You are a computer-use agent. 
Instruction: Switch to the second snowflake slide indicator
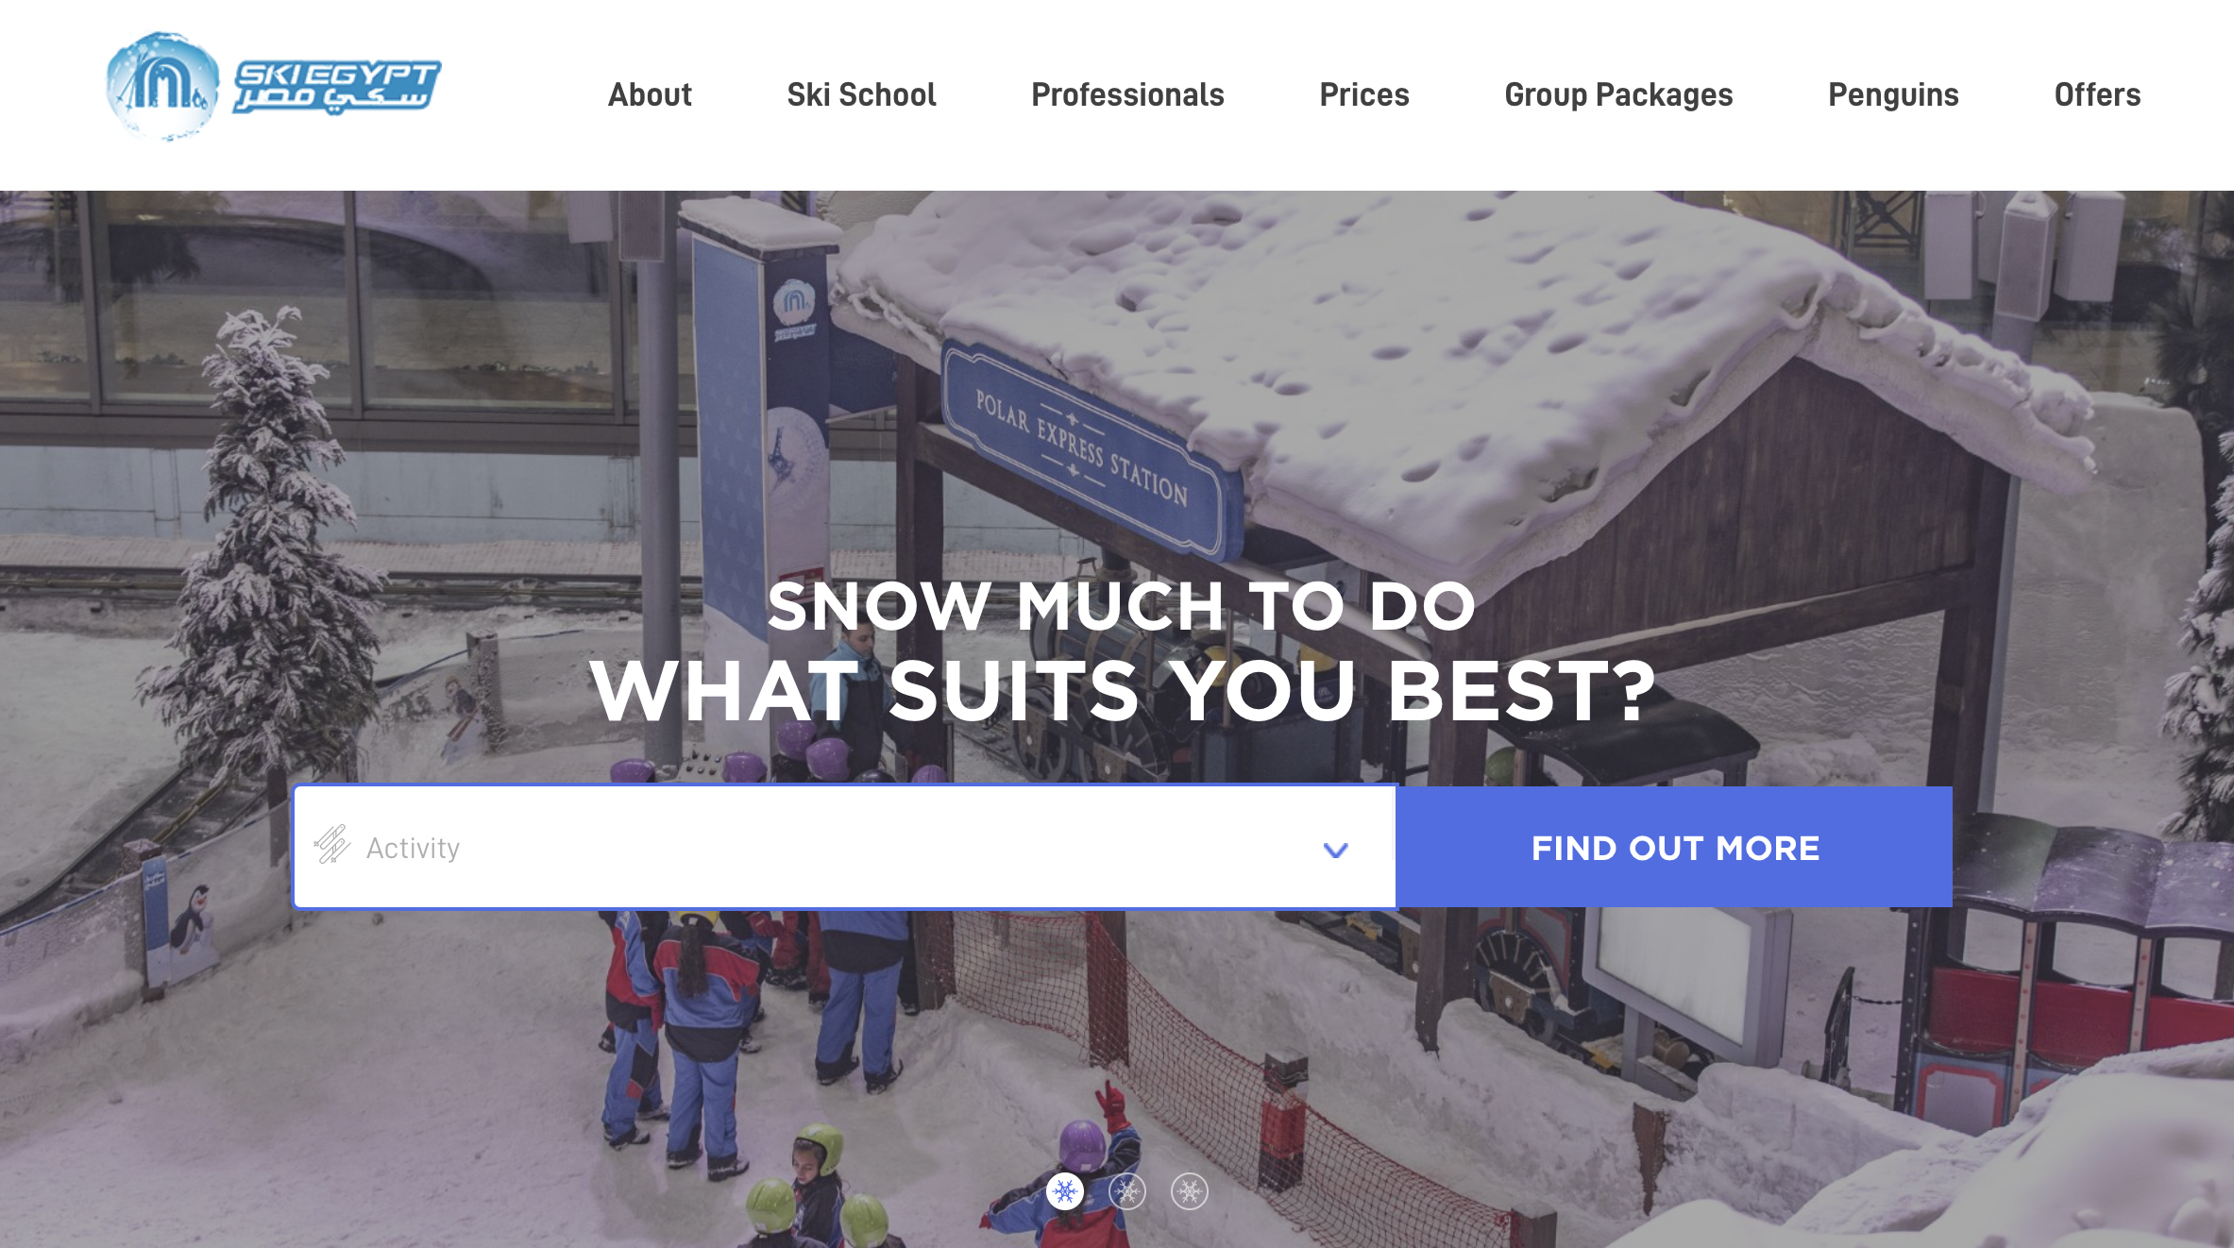[x=1127, y=1191]
